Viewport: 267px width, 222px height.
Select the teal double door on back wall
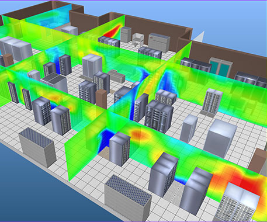click(x=221, y=67)
